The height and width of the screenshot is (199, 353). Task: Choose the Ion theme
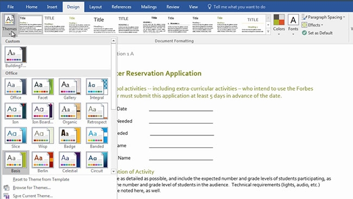[x=16, y=113]
